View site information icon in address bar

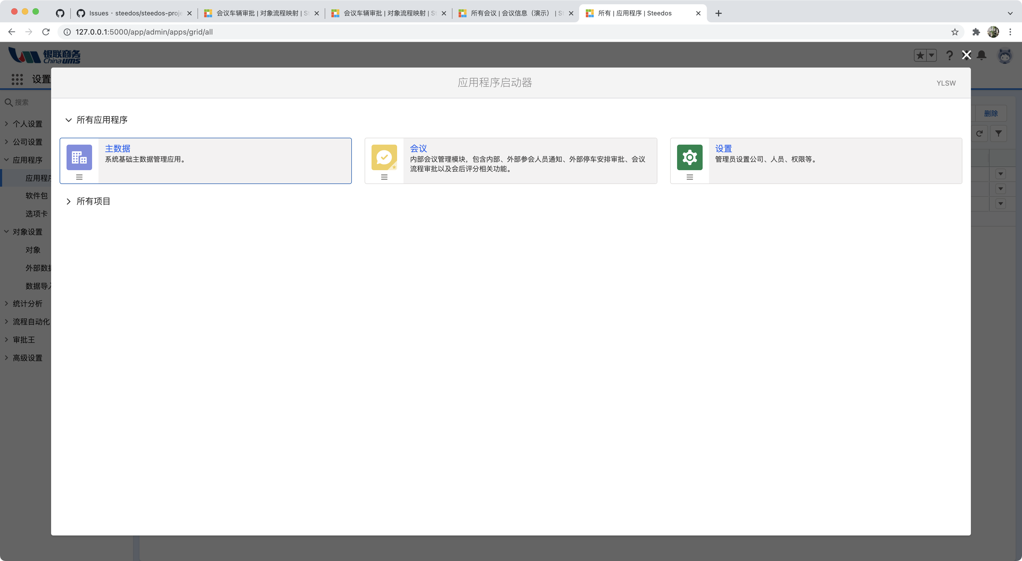click(67, 32)
